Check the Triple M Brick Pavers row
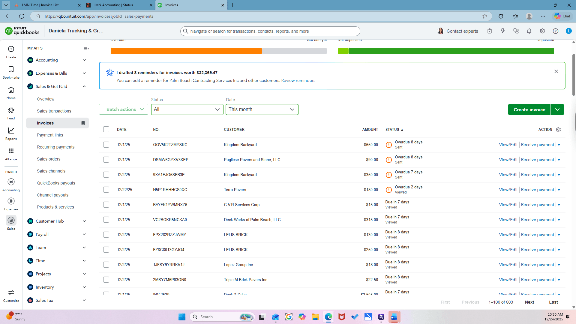 point(106,280)
